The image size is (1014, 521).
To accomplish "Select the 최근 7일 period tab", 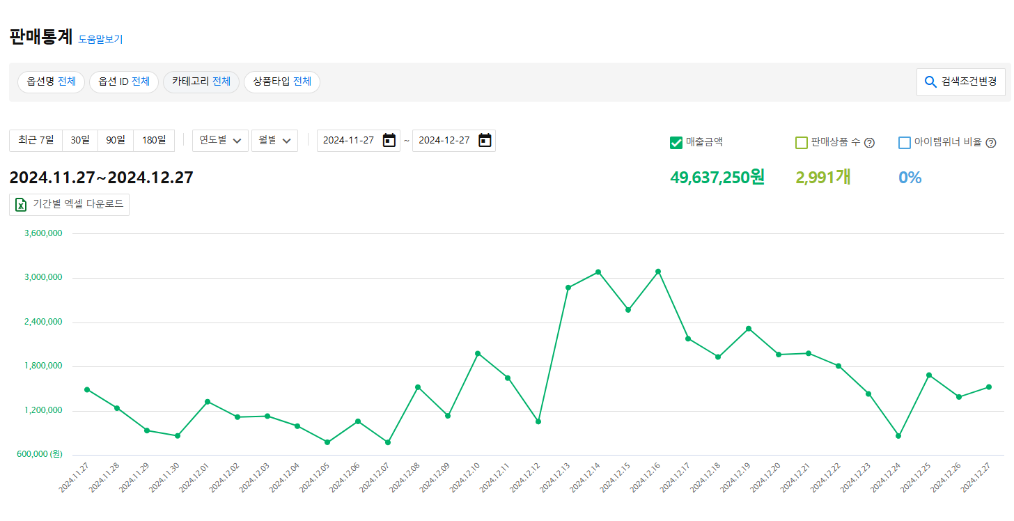I will click(36, 141).
